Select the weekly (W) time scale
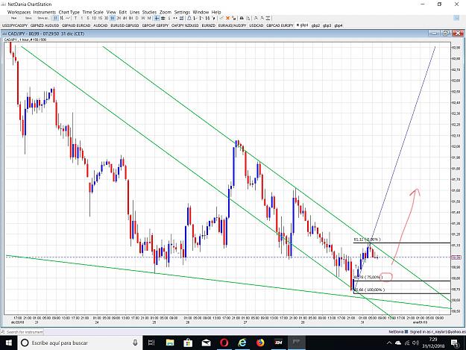466x350 pixels. 143,18
